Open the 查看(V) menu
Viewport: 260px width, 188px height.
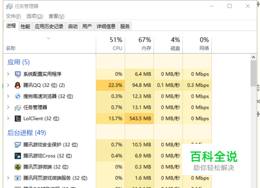pos(57,16)
